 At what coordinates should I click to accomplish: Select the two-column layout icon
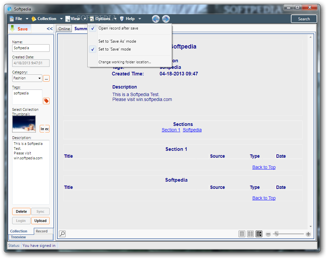pyautogui.click(x=250, y=234)
